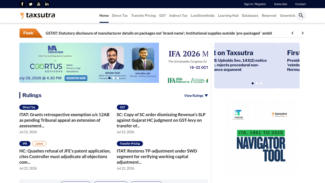The width and height of the screenshot is (325, 183).
Task: Click the Taxsutra logo
Action: coord(38,16)
